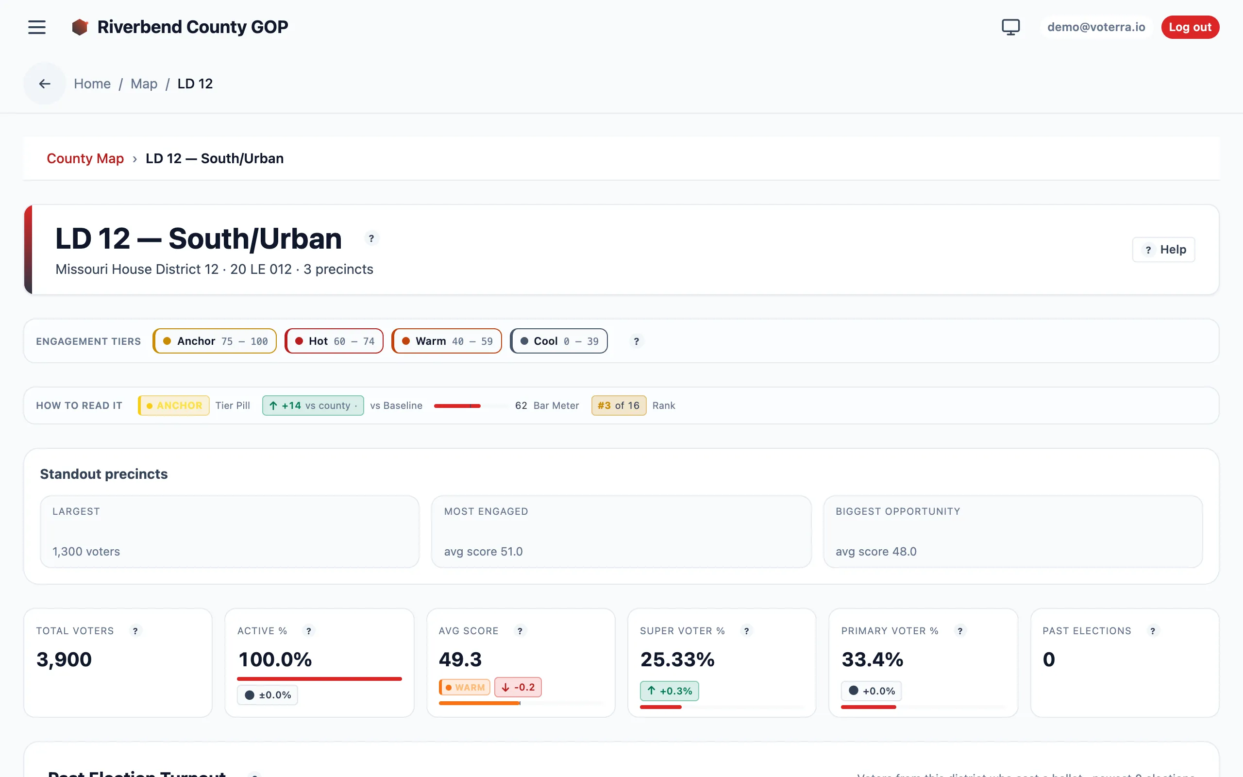
Task: Show Primary Voter % help tooltip icon
Action: click(960, 630)
